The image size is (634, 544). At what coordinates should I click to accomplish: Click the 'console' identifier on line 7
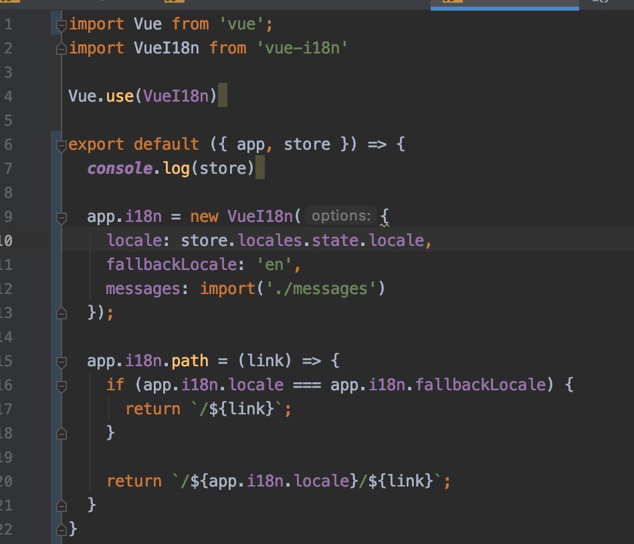point(120,168)
